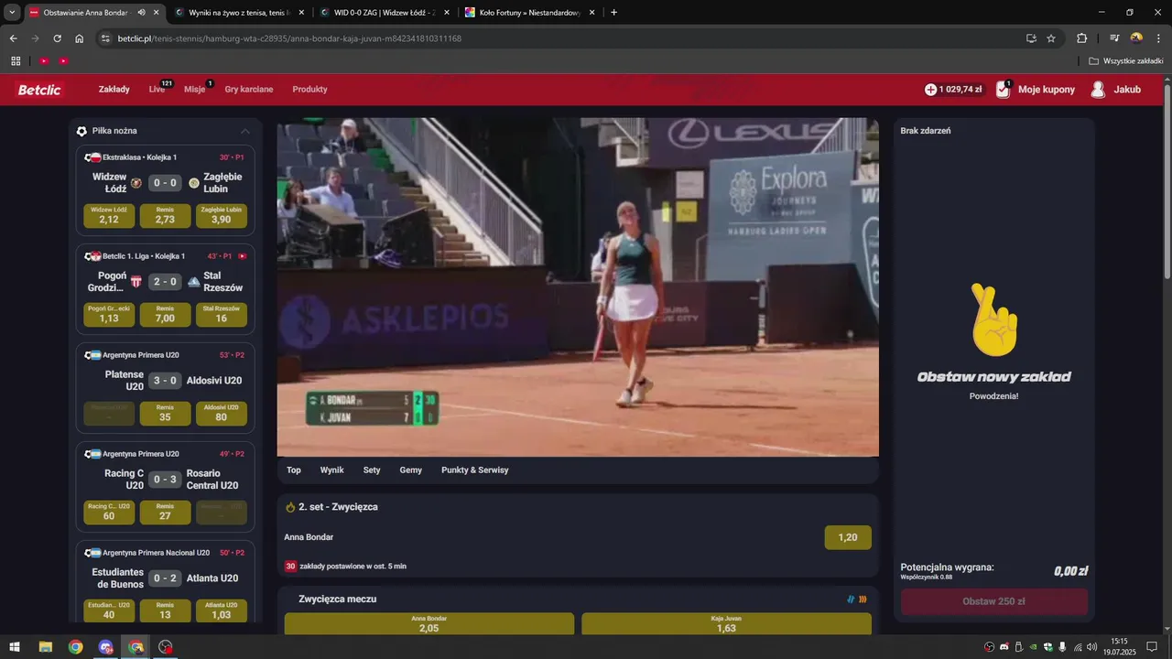1172x659 pixels.
Task: Go to Gry karciane
Action: coord(249,90)
